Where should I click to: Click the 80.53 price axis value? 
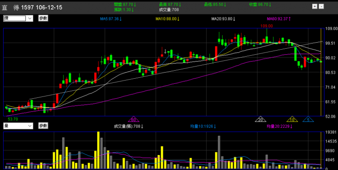(330, 73)
